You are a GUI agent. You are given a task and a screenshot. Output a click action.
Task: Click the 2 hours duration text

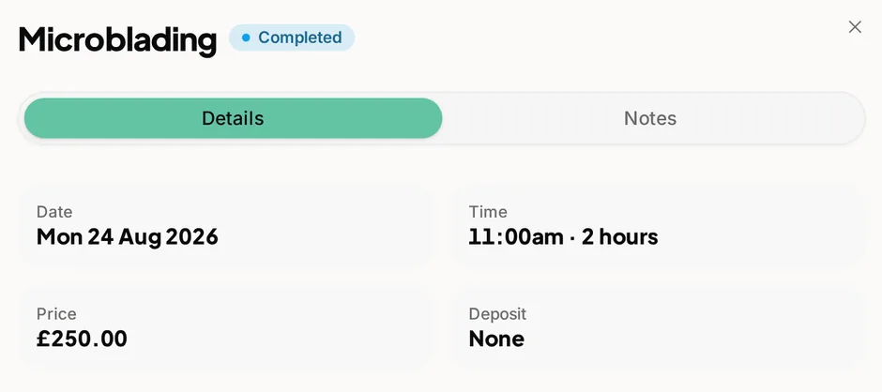(x=620, y=236)
